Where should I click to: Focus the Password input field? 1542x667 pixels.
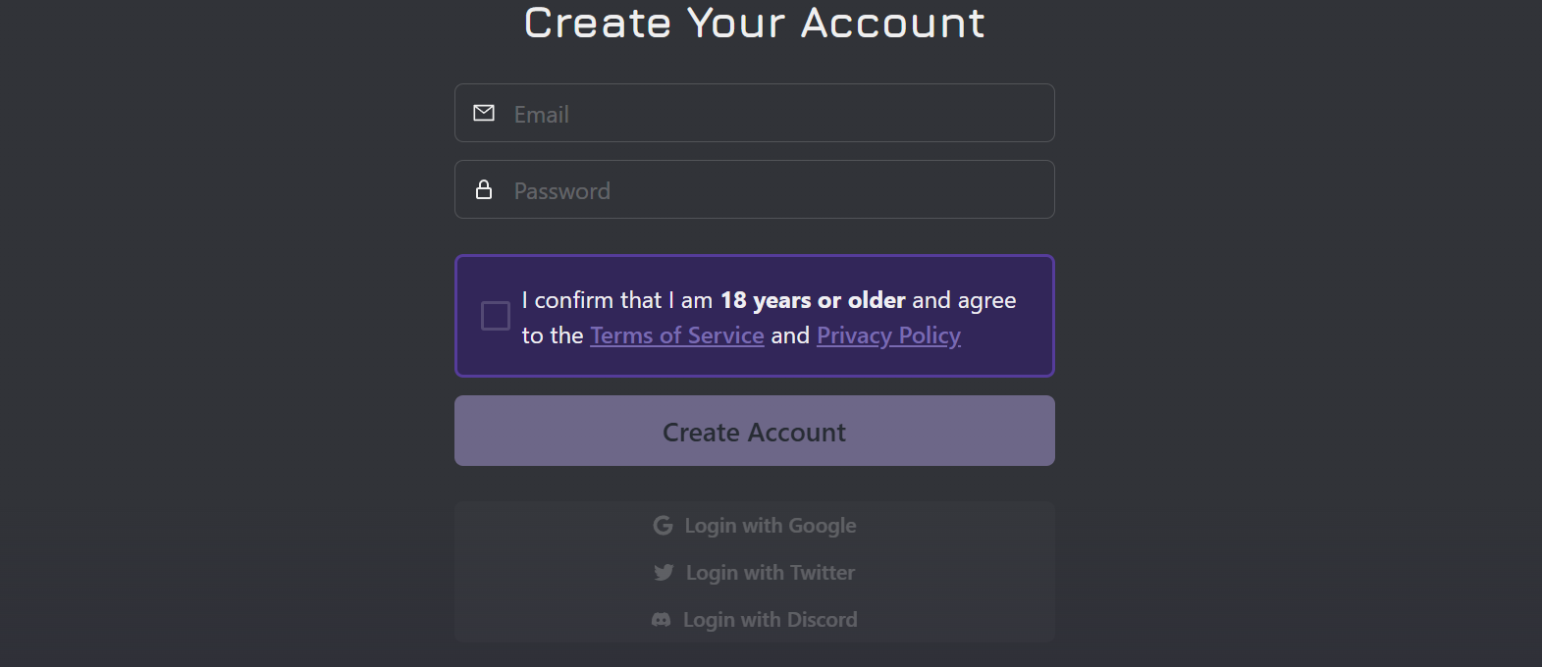tap(755, 189)
